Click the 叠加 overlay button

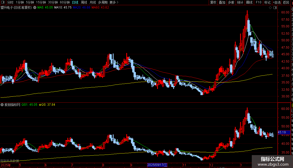(x=222, y=2)
